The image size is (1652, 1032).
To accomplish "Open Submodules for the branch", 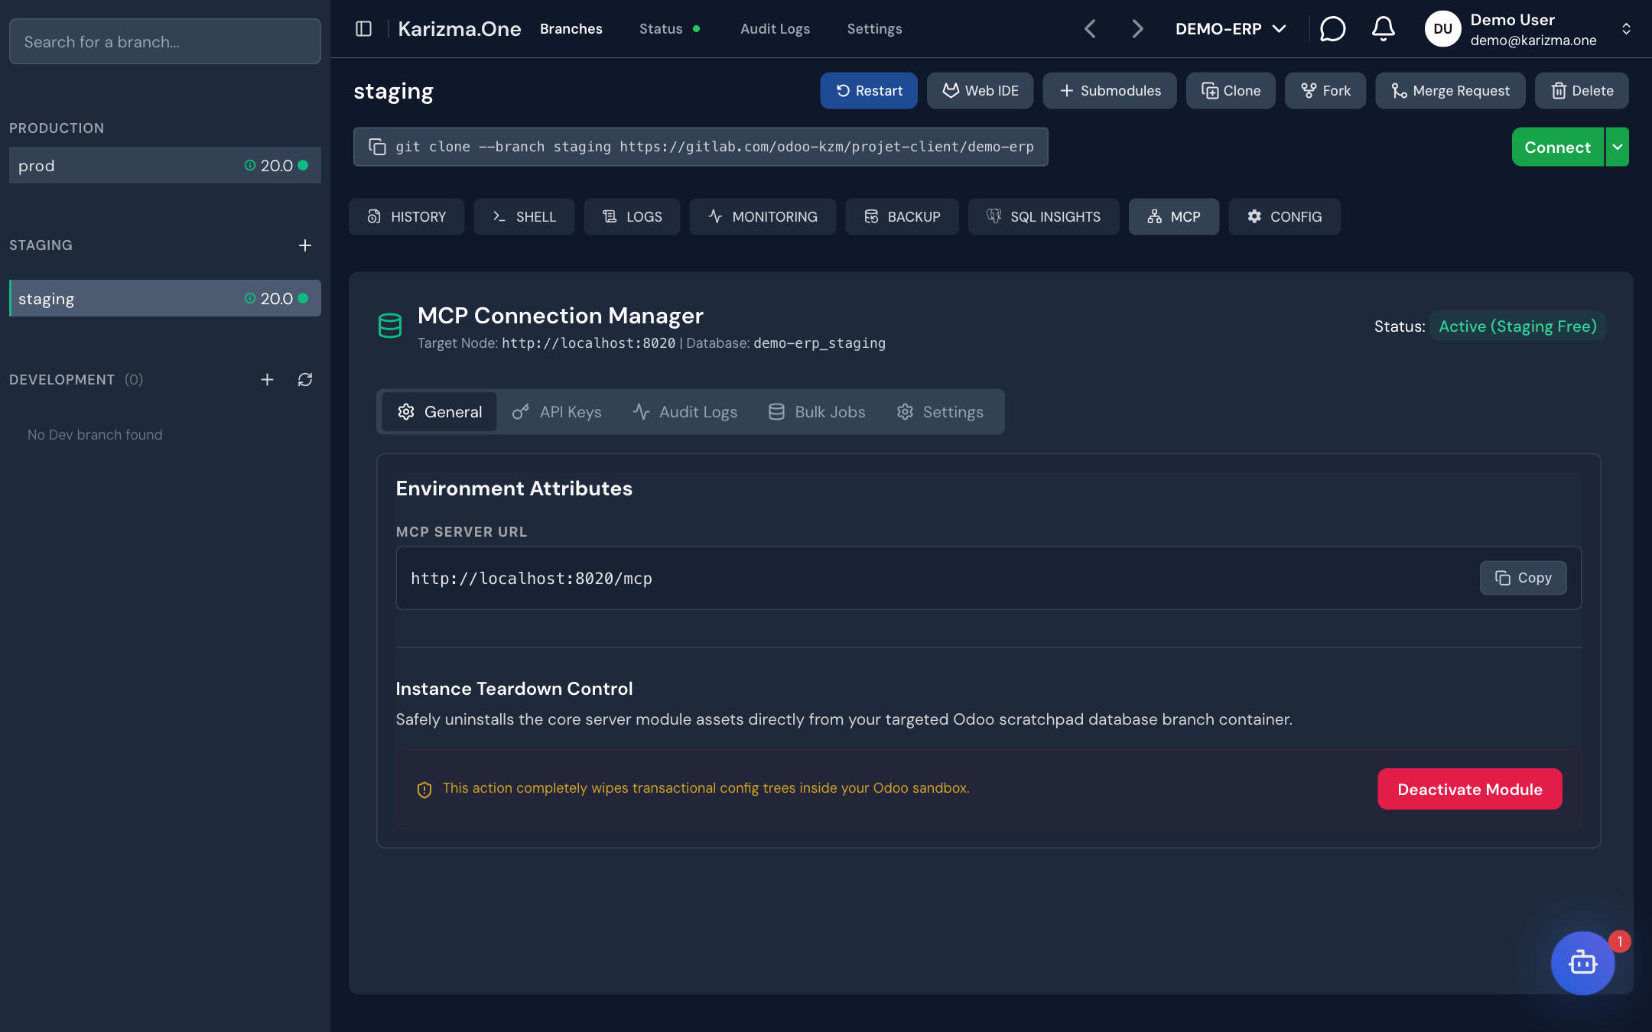I will [1110, 91].
